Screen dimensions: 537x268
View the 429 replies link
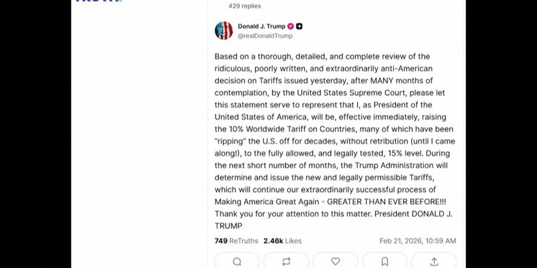(x=245, y=6)
